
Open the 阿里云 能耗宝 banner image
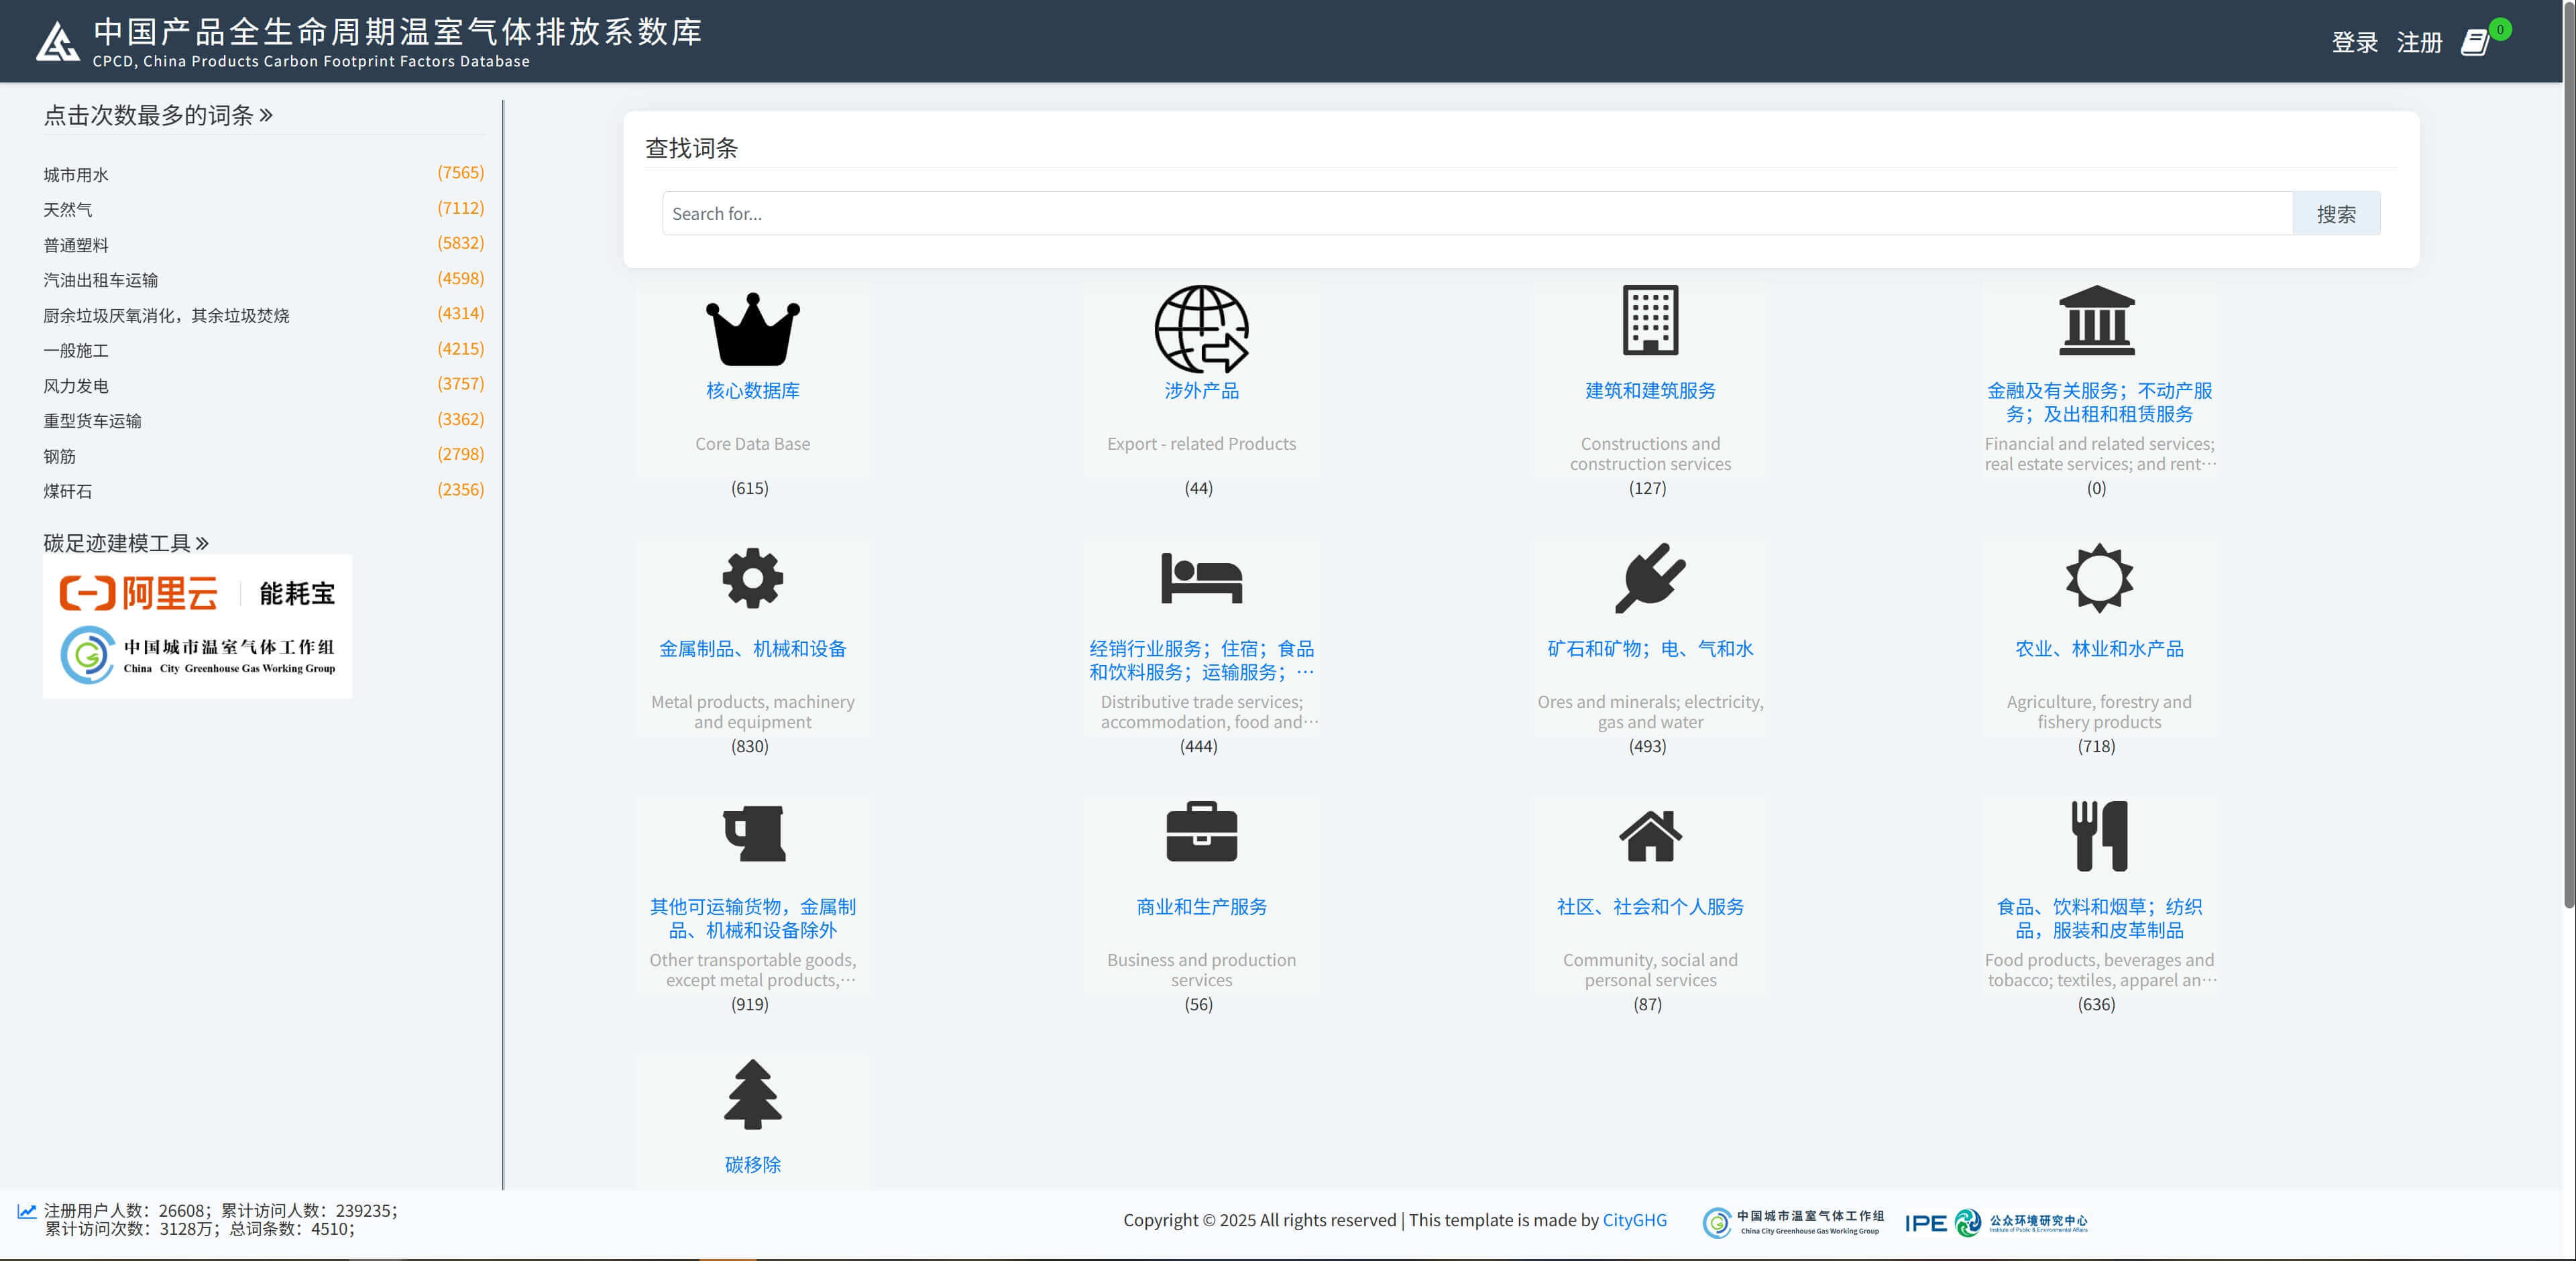coord(197,625)
